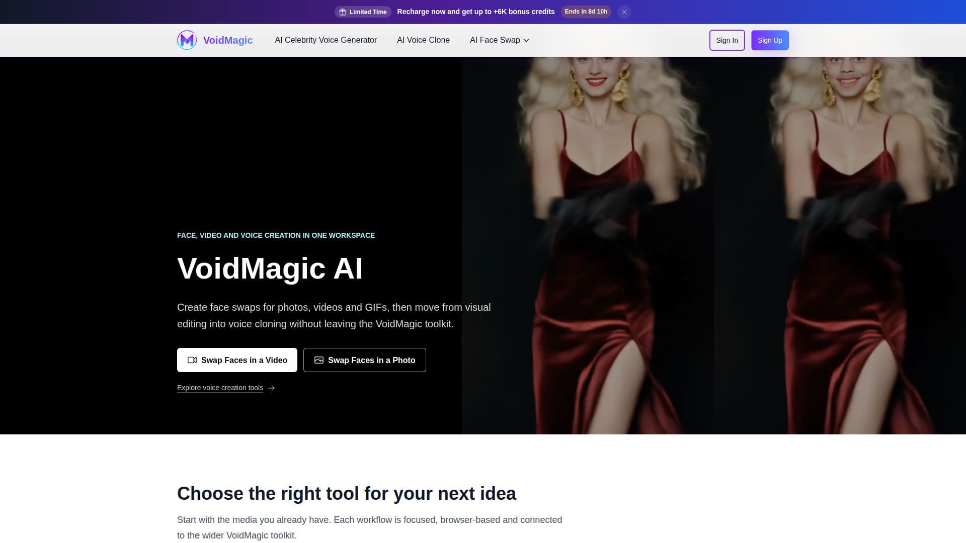Click the Ends in 8d 10h badge
This screenshot has width=966, height=543.
click(586, 12)
